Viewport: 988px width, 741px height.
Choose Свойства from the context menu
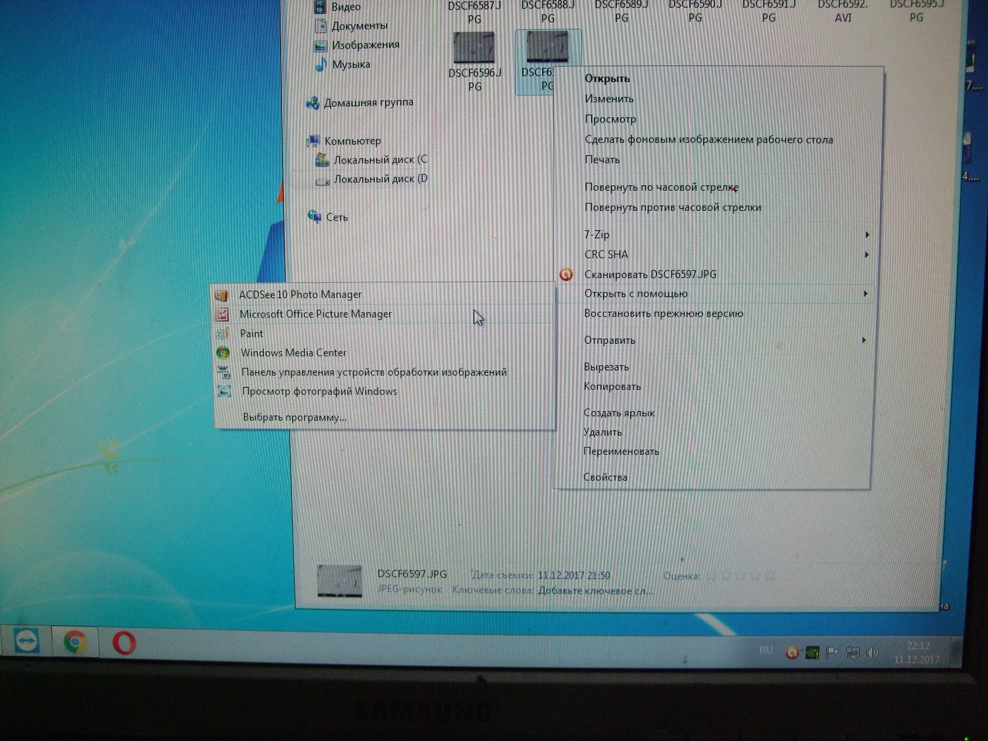click(x=605, y=477)
